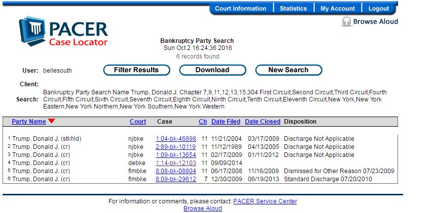Open case 2:89-bk-10119
The height and width of the screenshot is (213, 433).
pyautogui.click(x=175, y=147)
